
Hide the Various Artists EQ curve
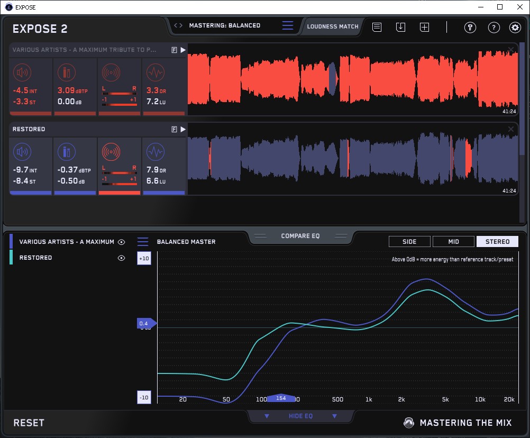coord(122,242)
